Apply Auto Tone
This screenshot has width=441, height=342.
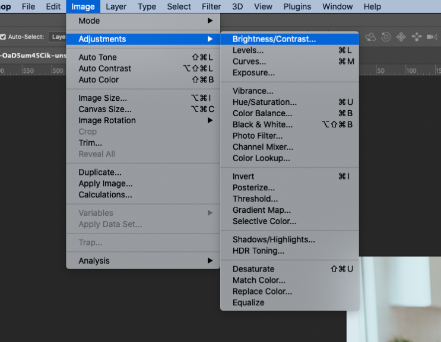click(143, 57)
